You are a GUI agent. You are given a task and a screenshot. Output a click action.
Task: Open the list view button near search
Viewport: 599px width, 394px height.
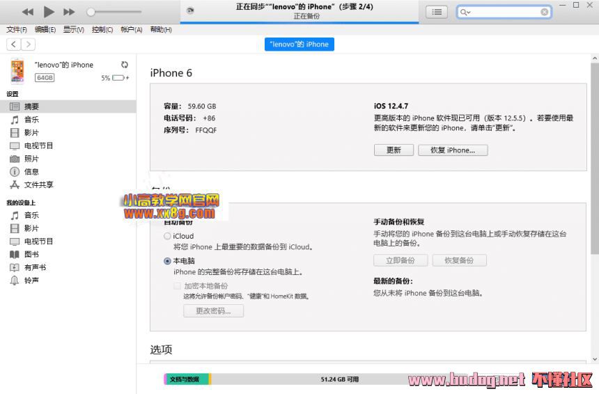tap(437, 13)
